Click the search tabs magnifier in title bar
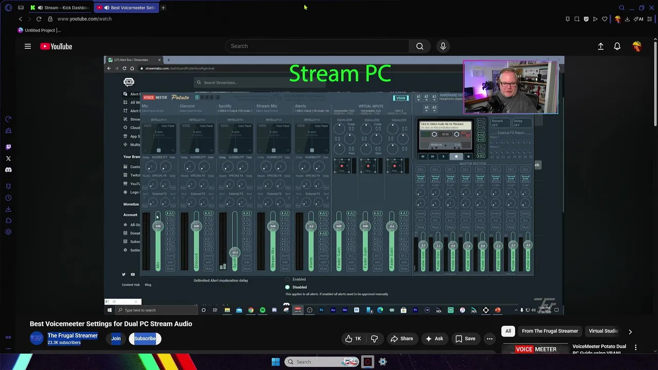658x370 pixels. coord(622,8)
